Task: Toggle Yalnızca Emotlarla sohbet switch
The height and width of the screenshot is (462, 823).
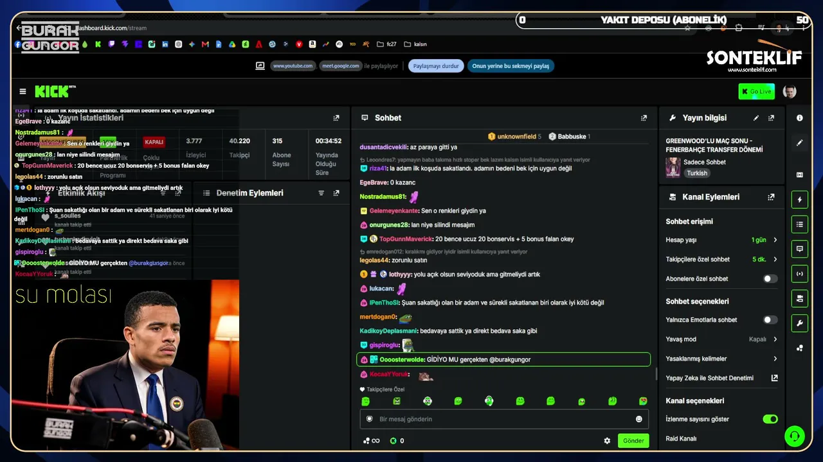Action: pyautogui.click(x=770, y=320)
